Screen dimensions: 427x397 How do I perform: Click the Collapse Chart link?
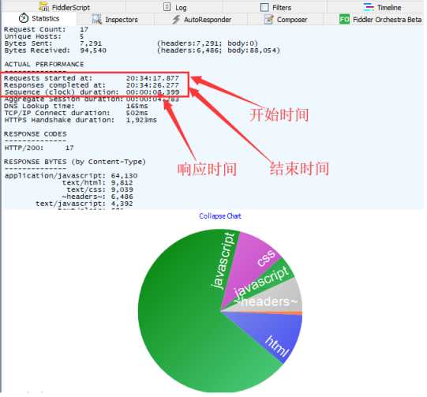click(x=220, y=216)
